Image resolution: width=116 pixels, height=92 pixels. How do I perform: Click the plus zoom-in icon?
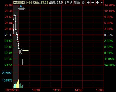click(x=88, y=3)
